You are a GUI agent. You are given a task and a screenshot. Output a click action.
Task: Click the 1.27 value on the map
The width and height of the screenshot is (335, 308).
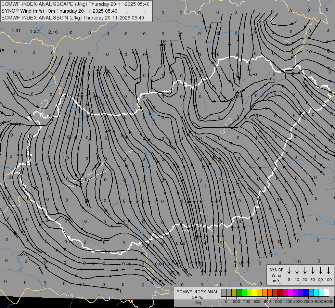(35, 31)
